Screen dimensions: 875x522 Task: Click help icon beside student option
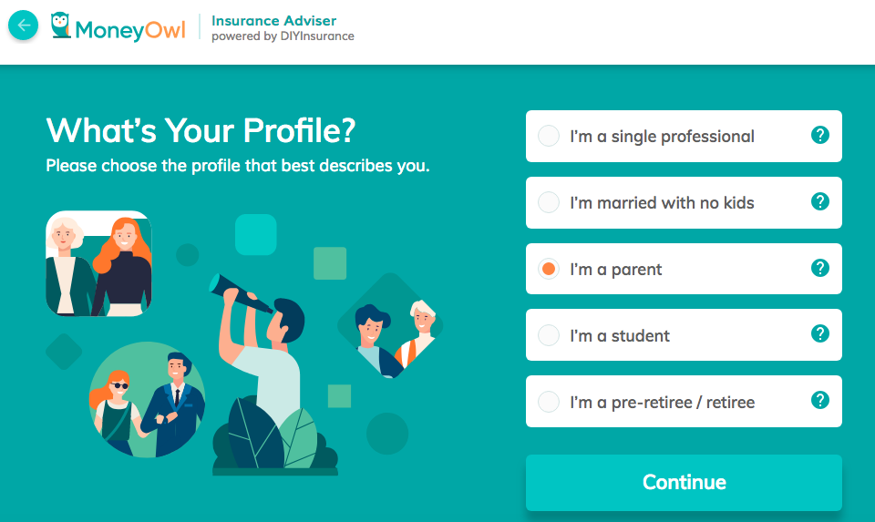point(820,334)
